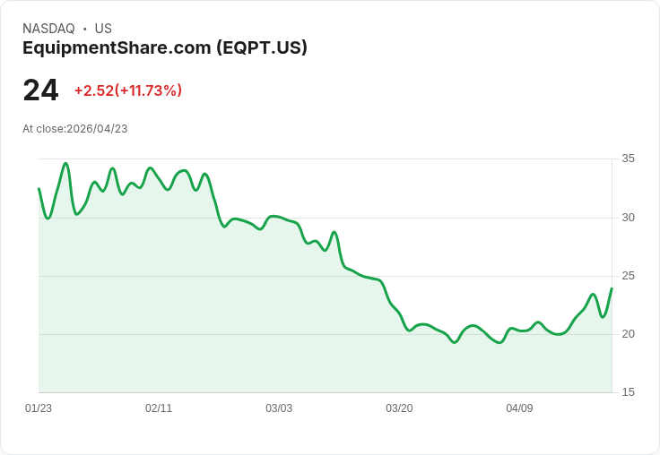Click the NASDAQ exchange label

pyautogui.click(x=48, y=29)
